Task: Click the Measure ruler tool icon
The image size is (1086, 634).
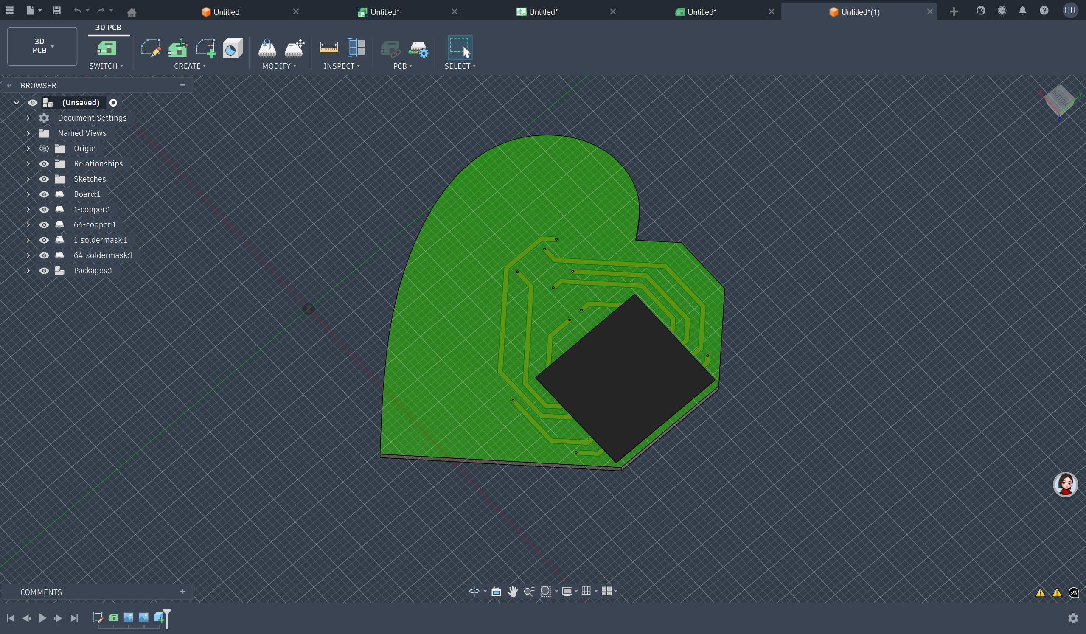Action: (x=328, y=48)
